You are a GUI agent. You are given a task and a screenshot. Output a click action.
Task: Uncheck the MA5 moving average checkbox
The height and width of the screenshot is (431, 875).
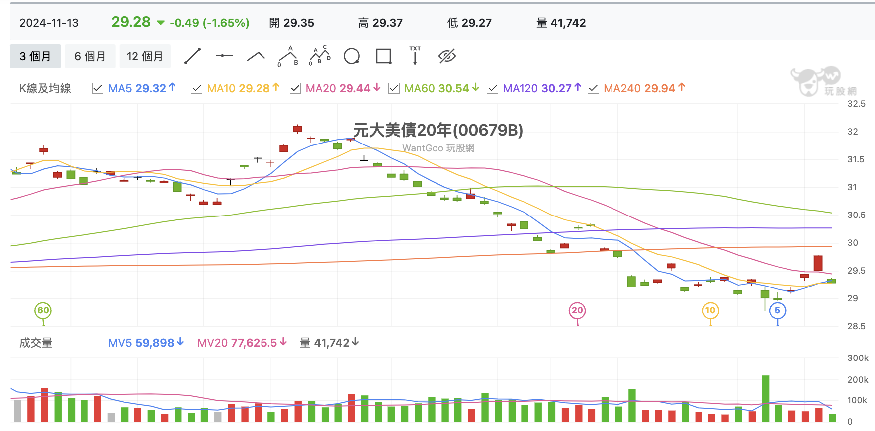click(98, 88)
